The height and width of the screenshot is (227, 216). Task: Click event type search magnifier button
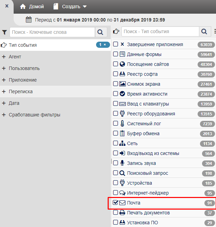(x=205, y=31)
